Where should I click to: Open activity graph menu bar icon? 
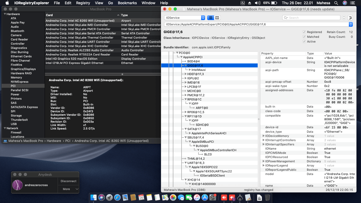[x=243, y=3]
